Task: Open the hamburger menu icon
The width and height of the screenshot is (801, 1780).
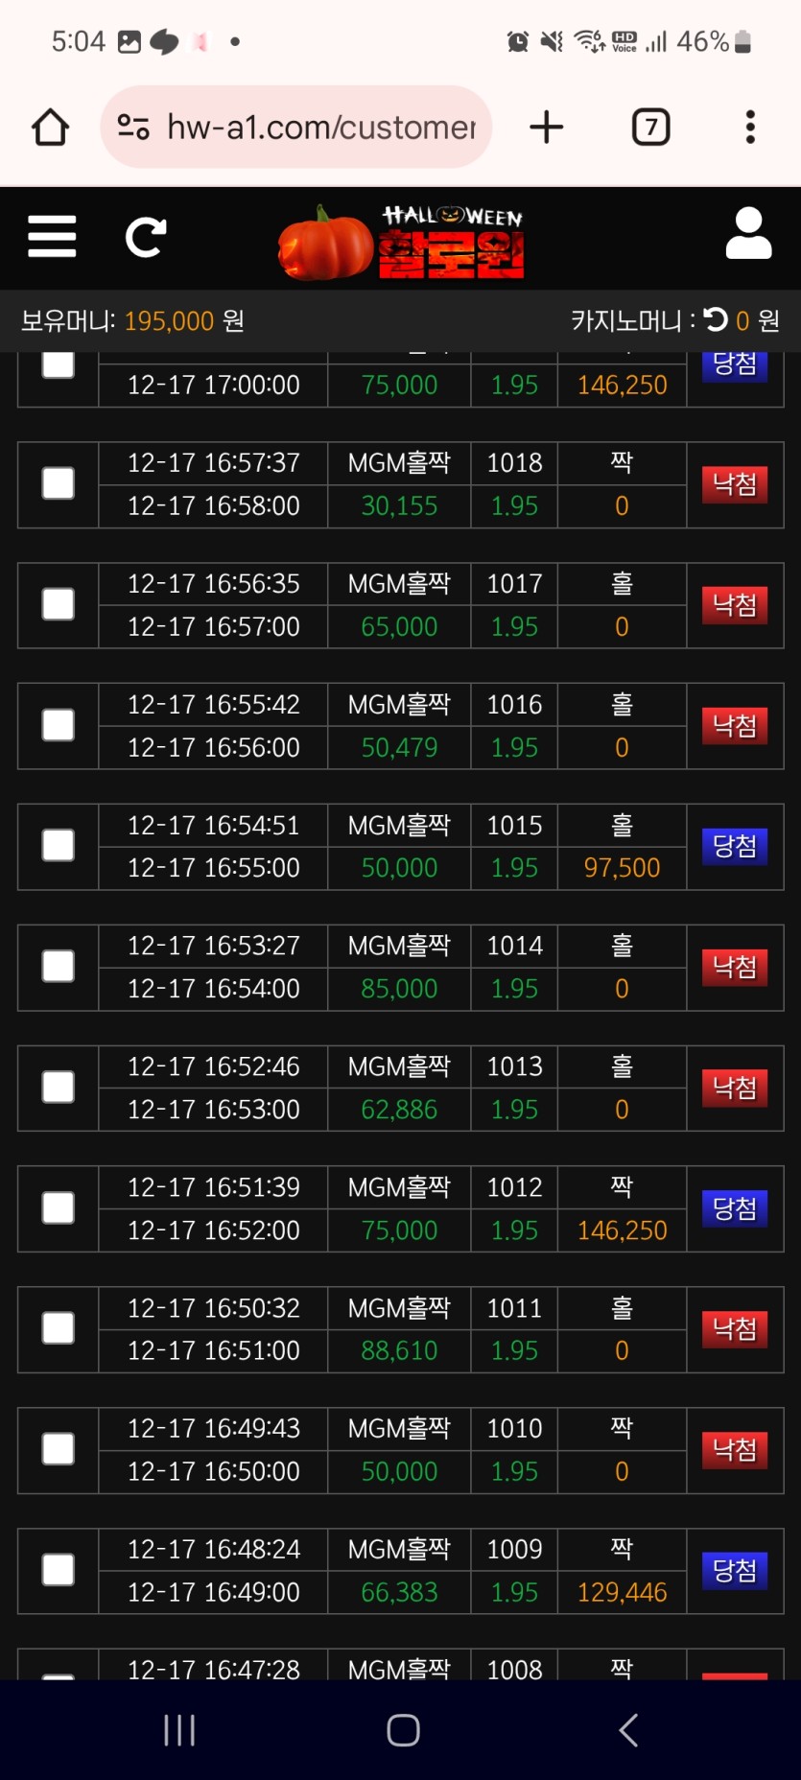Action: [52, 236]
